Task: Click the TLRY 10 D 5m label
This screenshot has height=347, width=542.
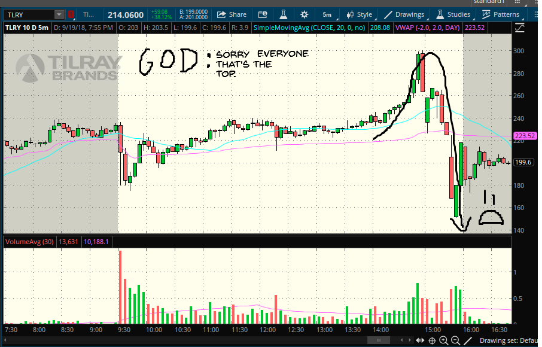Action: [26, 28]
